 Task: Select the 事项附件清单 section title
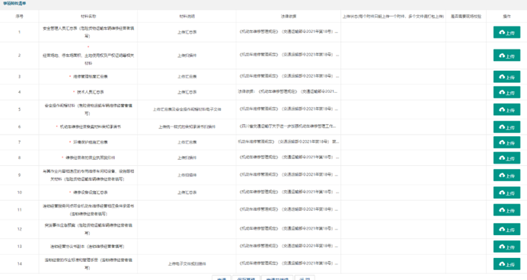click(14, 3)
